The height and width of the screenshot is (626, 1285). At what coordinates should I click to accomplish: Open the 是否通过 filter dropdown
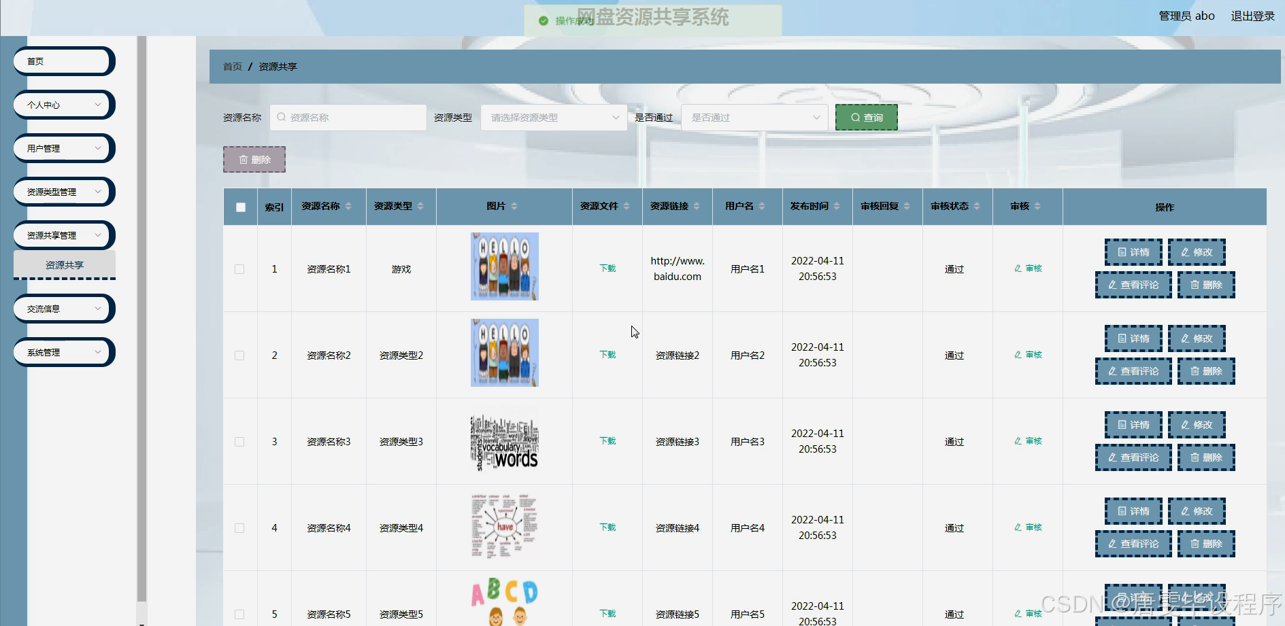pyautogui.click(x=754, y=118)
